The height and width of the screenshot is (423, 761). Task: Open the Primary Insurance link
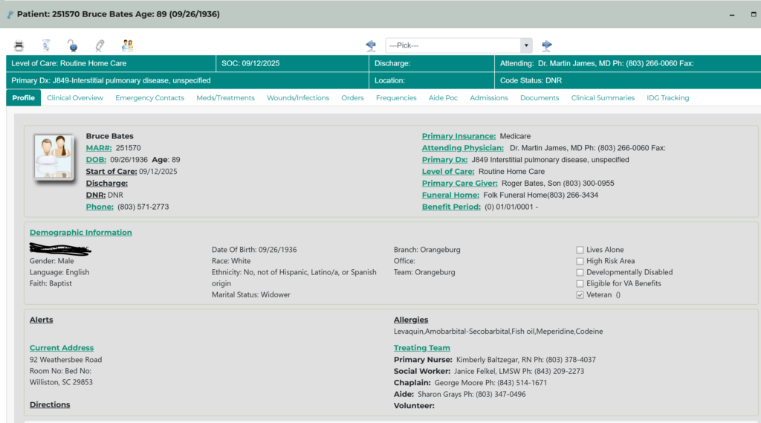(459, 136)
